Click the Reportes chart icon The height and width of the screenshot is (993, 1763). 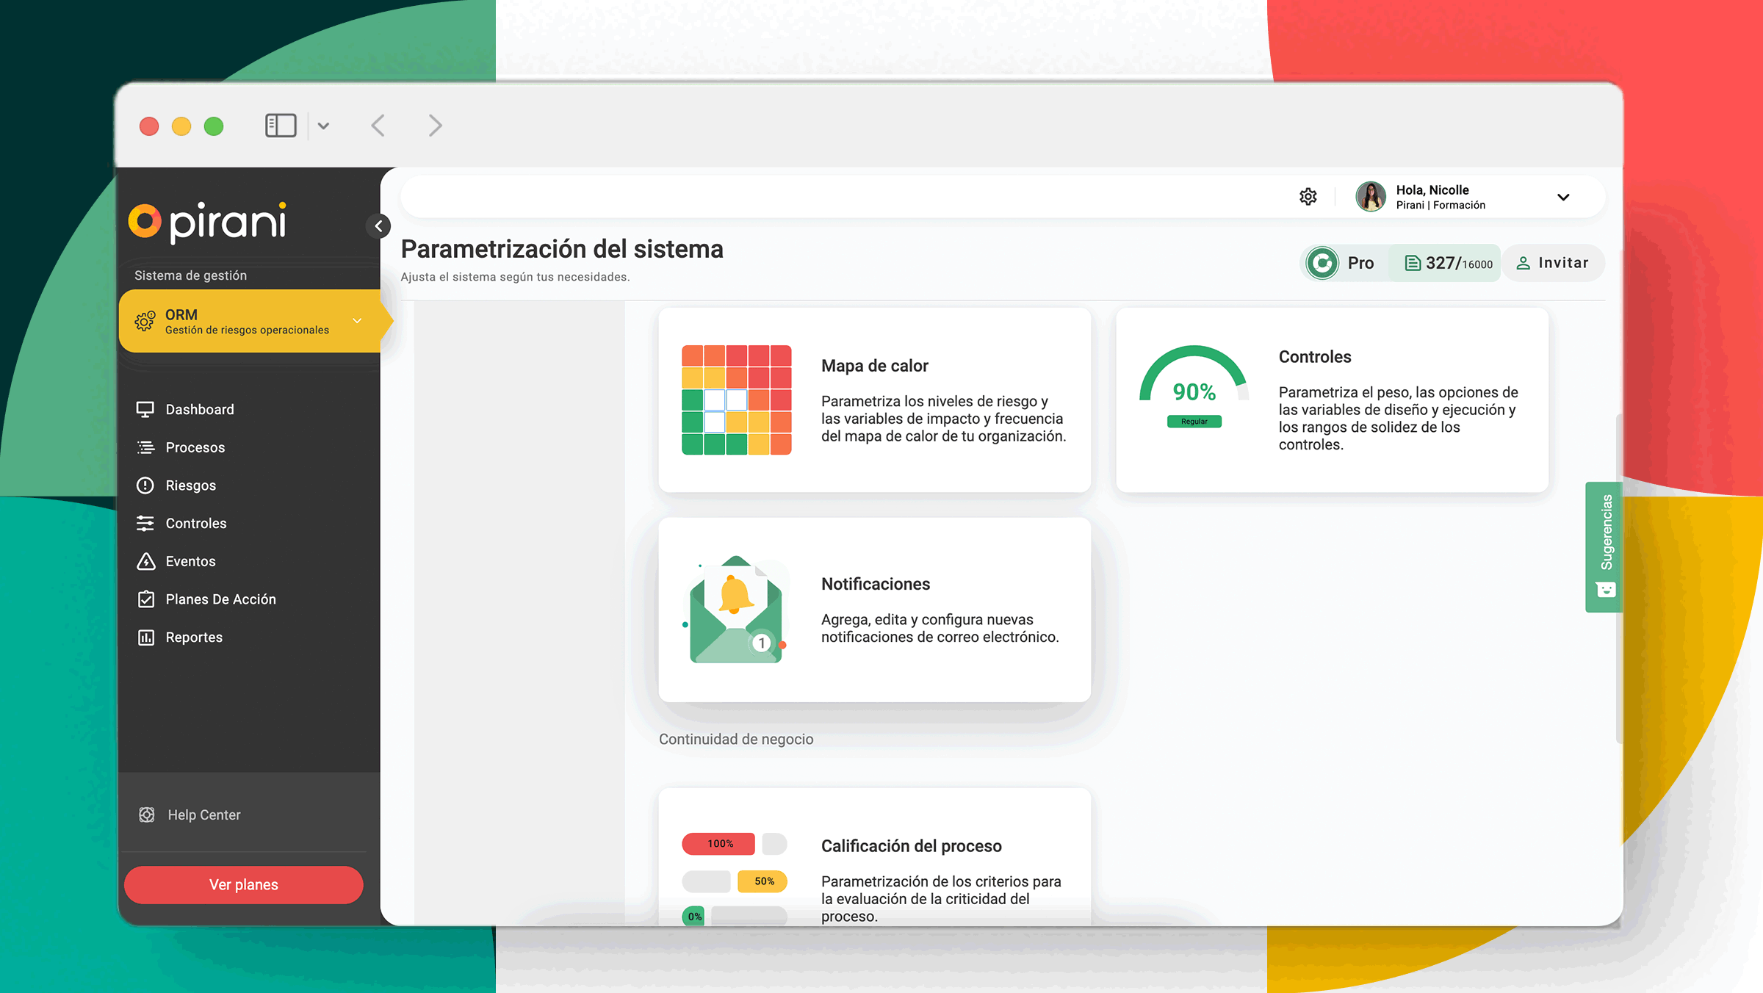pos(145,638)
